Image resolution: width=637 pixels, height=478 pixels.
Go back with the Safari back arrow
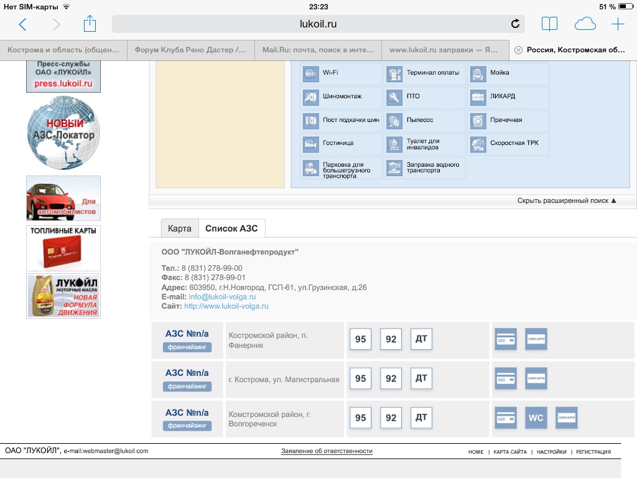click(23, 24)
